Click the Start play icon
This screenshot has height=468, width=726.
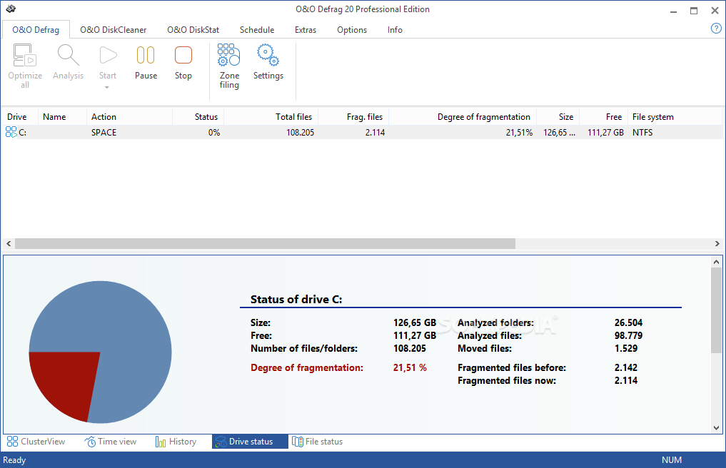point(108,55)
